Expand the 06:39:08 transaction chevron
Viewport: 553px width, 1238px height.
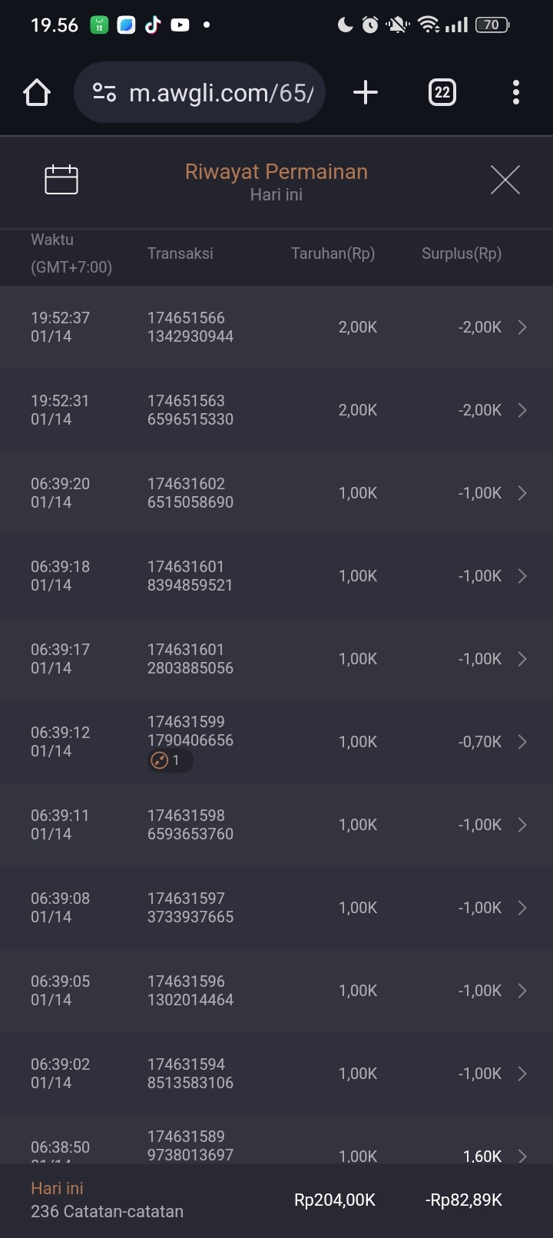[522, 908]
